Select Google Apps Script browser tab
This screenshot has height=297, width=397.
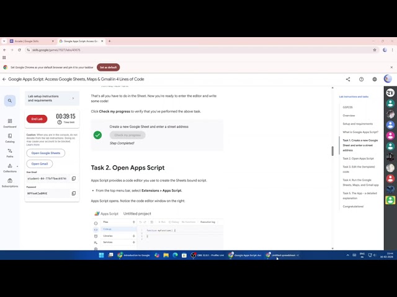(x=81, y=41)
